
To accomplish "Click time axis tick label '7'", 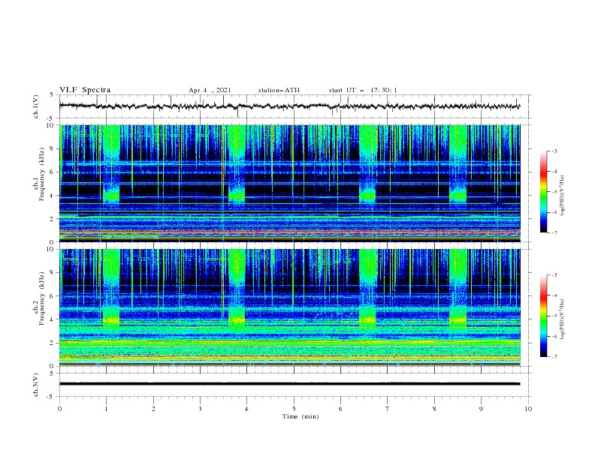I will 388,409.
